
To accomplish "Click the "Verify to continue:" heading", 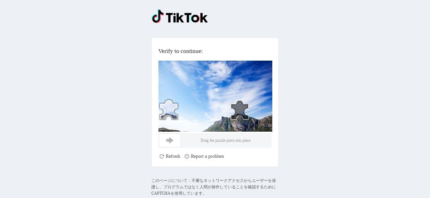I will (x=181, y=51).
